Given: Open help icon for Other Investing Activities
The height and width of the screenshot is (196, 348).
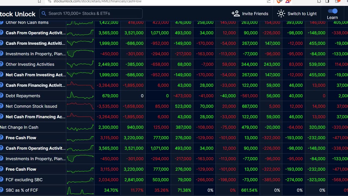Looking at the screenshot, I should coord(1,64).
